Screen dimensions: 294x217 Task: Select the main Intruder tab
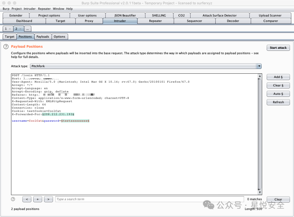point(120,21)
